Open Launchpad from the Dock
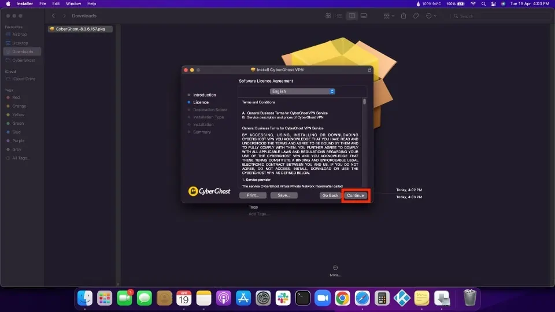 (x=105, y=298)
